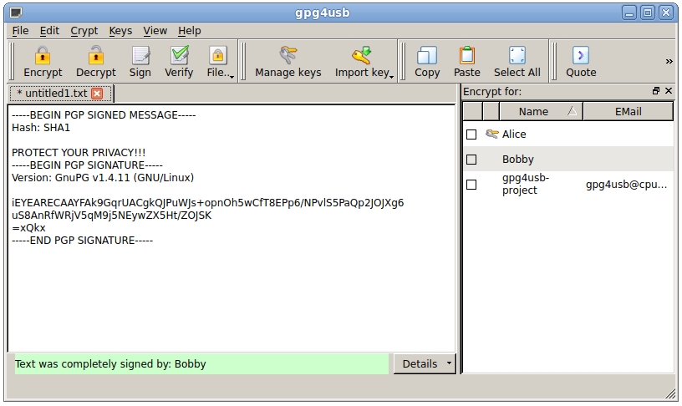Click Select All in toolbar
Image resolution: width=682 pixels, height=406 pixels.
coord(517,61)
